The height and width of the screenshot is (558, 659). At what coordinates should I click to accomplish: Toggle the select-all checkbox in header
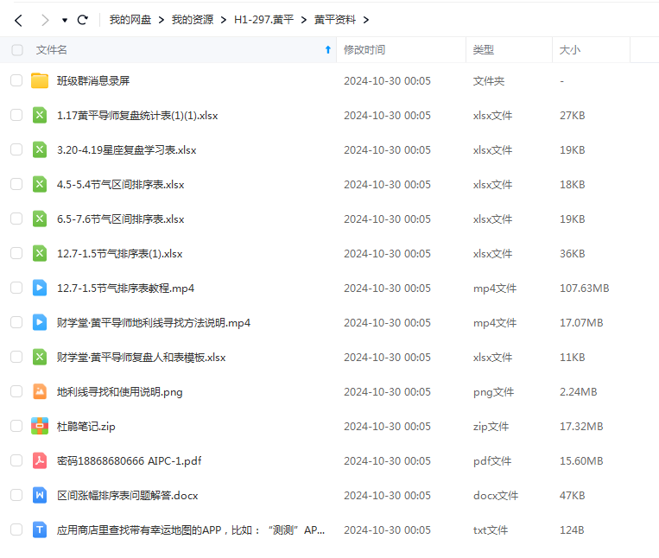tap(17, 50)
